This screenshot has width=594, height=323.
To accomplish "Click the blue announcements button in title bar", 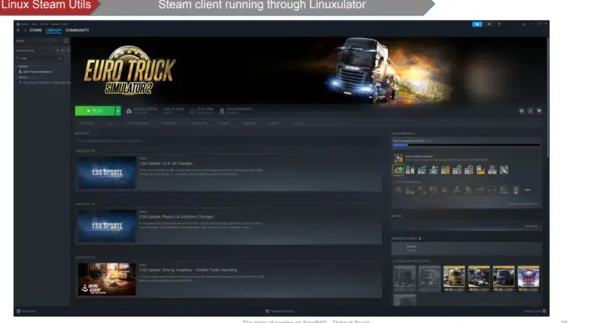I will 477,24.
